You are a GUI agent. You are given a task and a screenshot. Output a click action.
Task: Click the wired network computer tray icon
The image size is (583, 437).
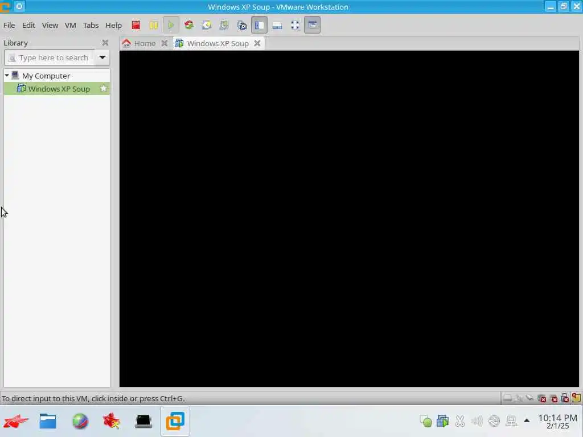pos(511,421)
